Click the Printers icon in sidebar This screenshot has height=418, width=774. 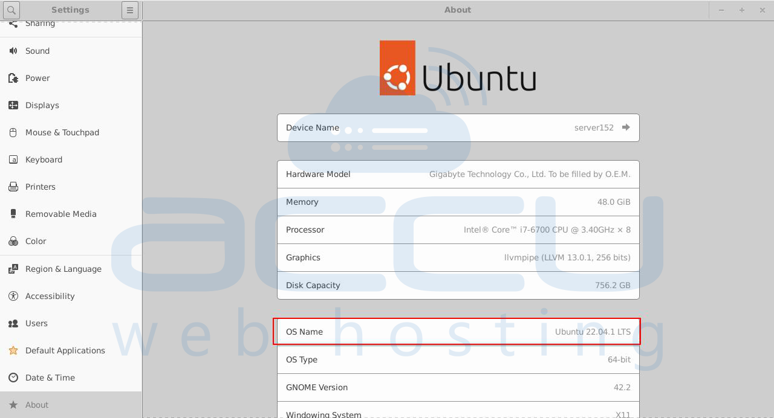(13, 187)
